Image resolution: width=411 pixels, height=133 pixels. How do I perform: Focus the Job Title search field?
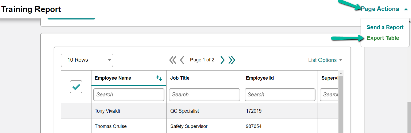pyautogui.click(x=204, y=95)
